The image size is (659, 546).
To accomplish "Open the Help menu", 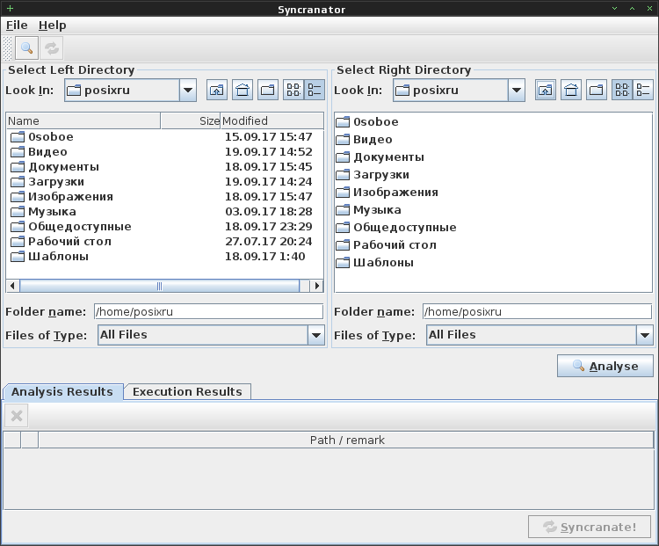I will [x=52, y=25].
